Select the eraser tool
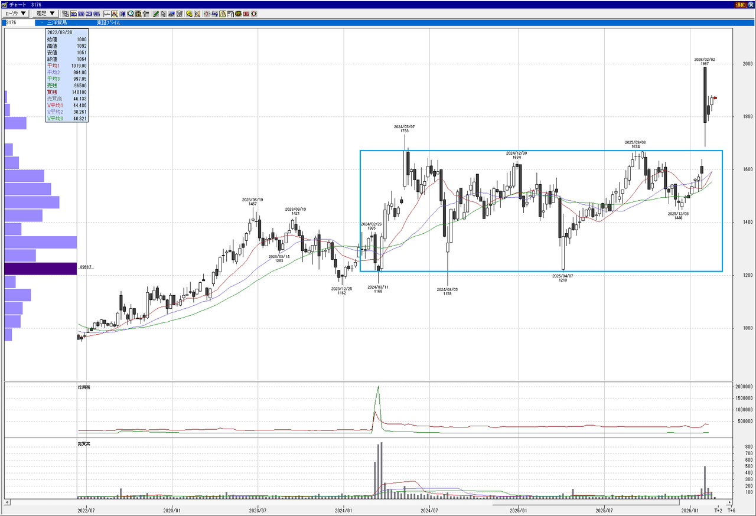 tap(171, 14)
